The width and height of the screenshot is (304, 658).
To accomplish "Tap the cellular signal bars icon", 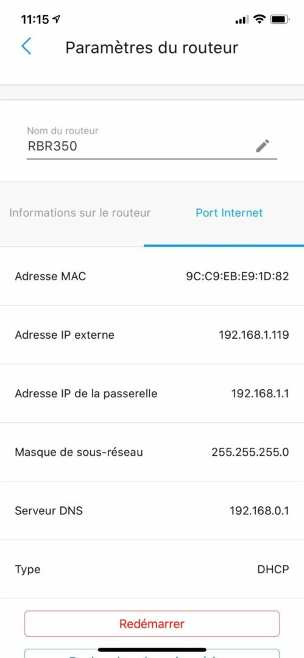I will [x=242, y=19].
